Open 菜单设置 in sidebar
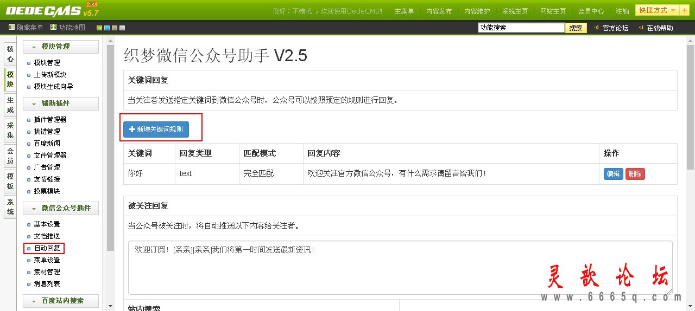Image resolution: width=695 pixels, height=311 pixels. click(x=47, y=260)
